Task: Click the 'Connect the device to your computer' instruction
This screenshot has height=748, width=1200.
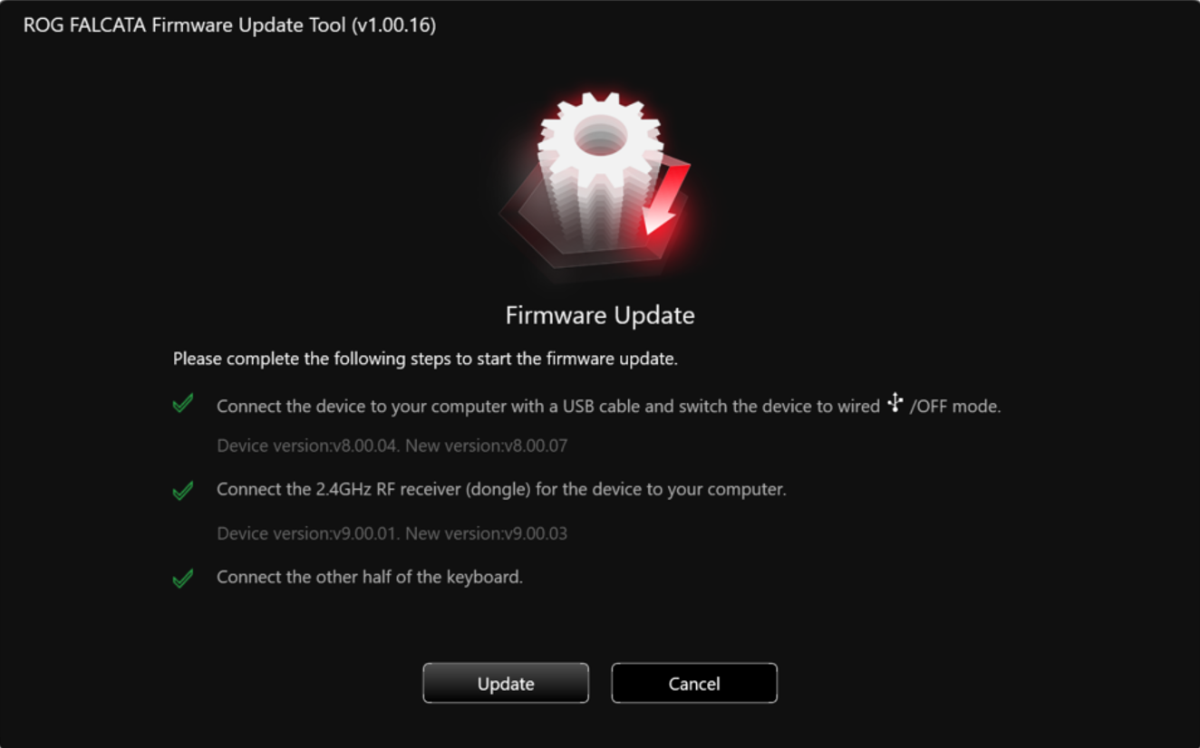Action: (548, 407)
